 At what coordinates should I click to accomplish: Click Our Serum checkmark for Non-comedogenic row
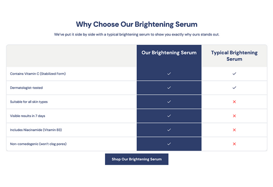[169, 144]
